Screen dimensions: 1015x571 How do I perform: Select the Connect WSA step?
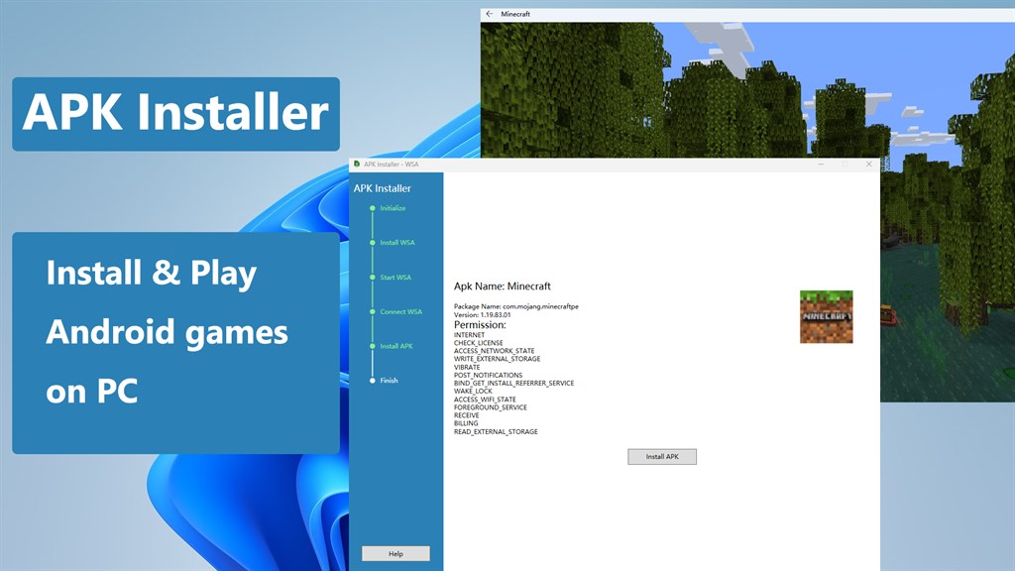tap(400, 311)
